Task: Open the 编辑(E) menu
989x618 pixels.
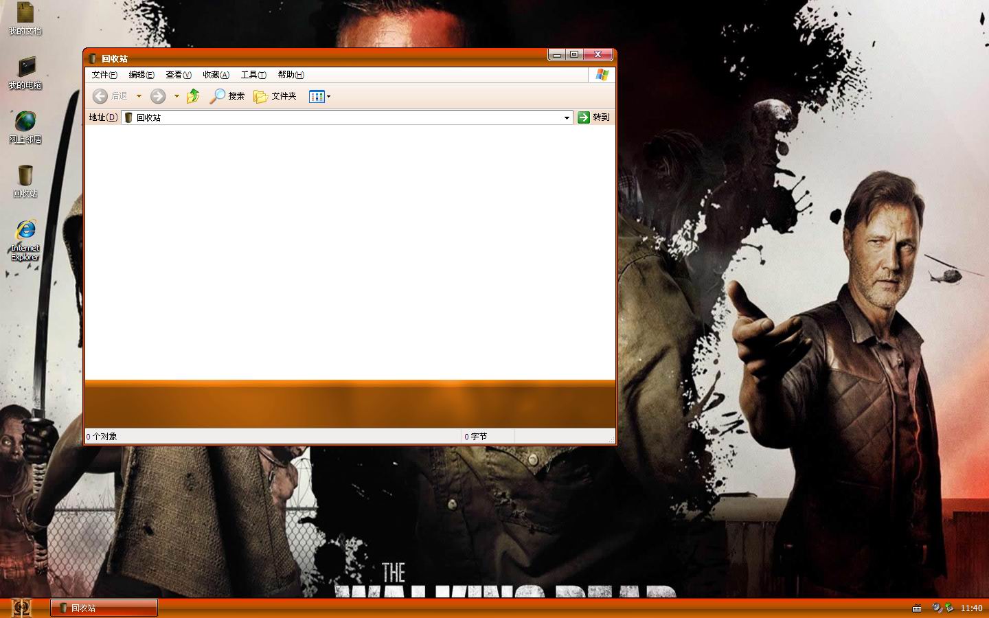Action: pyautogui.click(x=141, y=75)
